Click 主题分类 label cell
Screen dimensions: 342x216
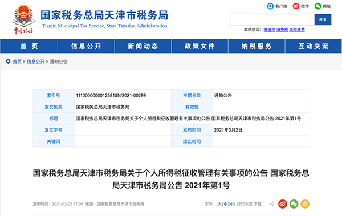click(192, 96)
